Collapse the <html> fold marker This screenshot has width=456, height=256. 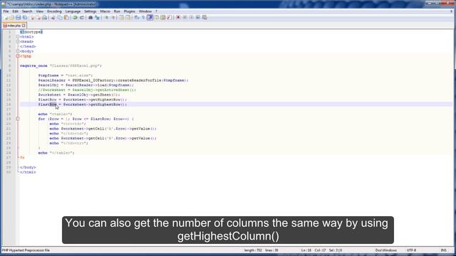[x=18, y=37]
